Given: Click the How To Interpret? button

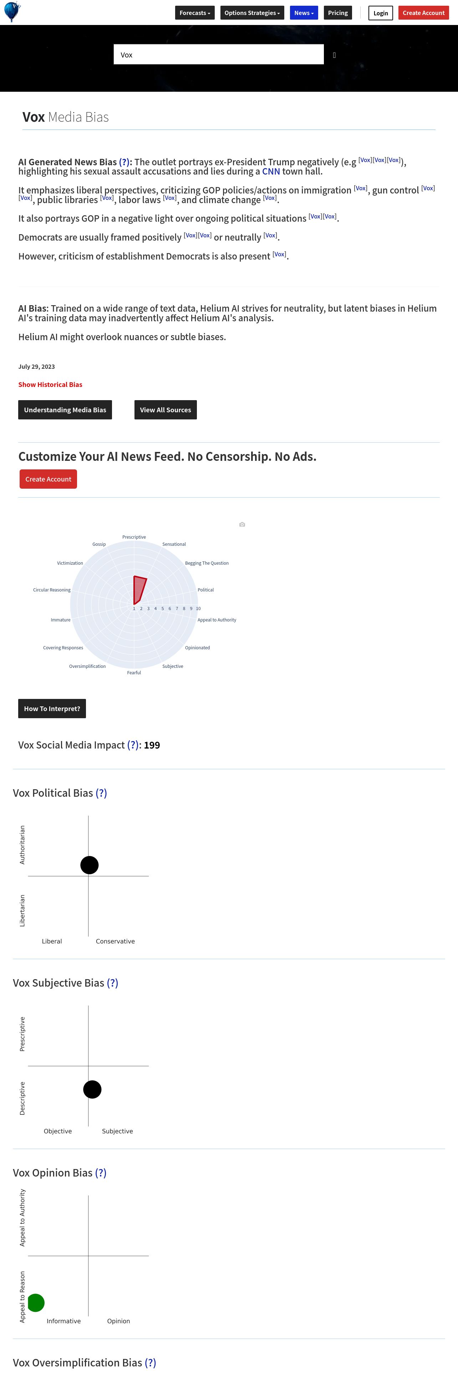Looking at the screenshot, I should click(52, 709).
